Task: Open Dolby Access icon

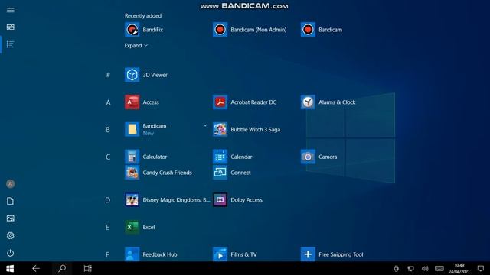Action: (220, 200)
